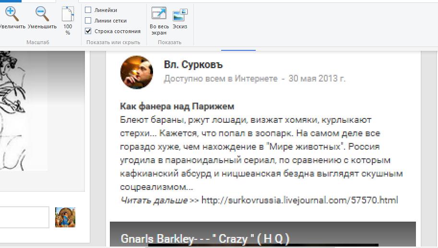Follow the surkovrussia.livejournal.com/57570.html link
The width and height of the screenshot is (438, 248).
[299, 200]
